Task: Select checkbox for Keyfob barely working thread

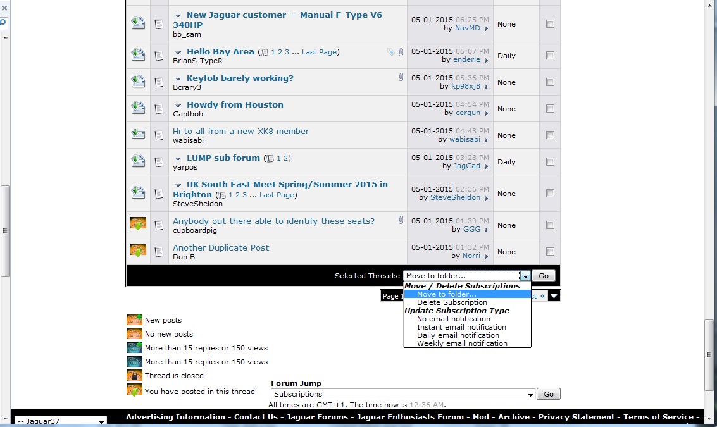Action: 550,82
